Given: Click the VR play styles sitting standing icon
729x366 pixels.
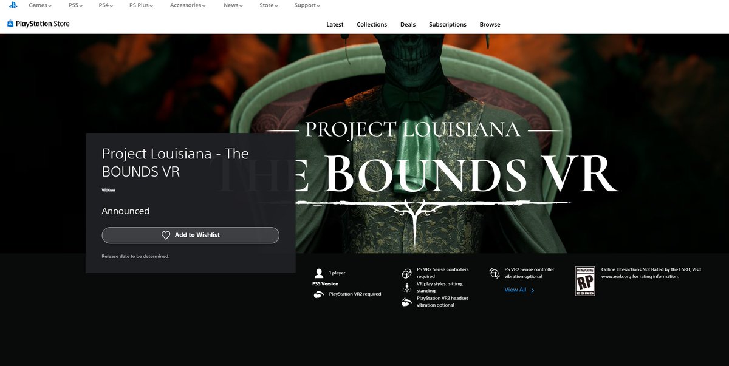Looking at the screenshot, I should [x=407, y=288].
